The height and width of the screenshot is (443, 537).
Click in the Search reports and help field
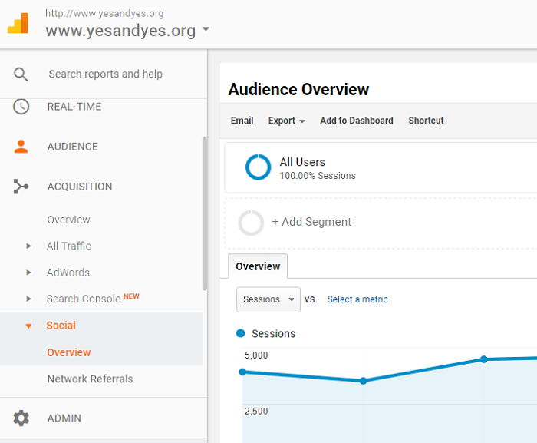tap(105, 74)
